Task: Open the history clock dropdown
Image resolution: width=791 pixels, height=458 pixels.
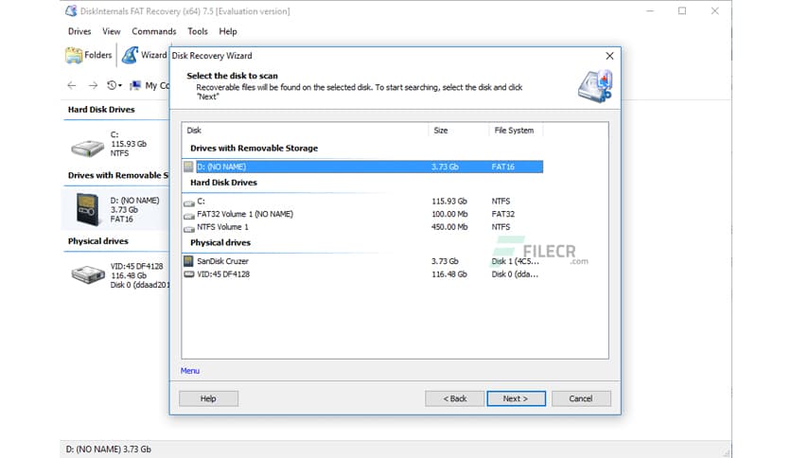Action: (114, 85)
